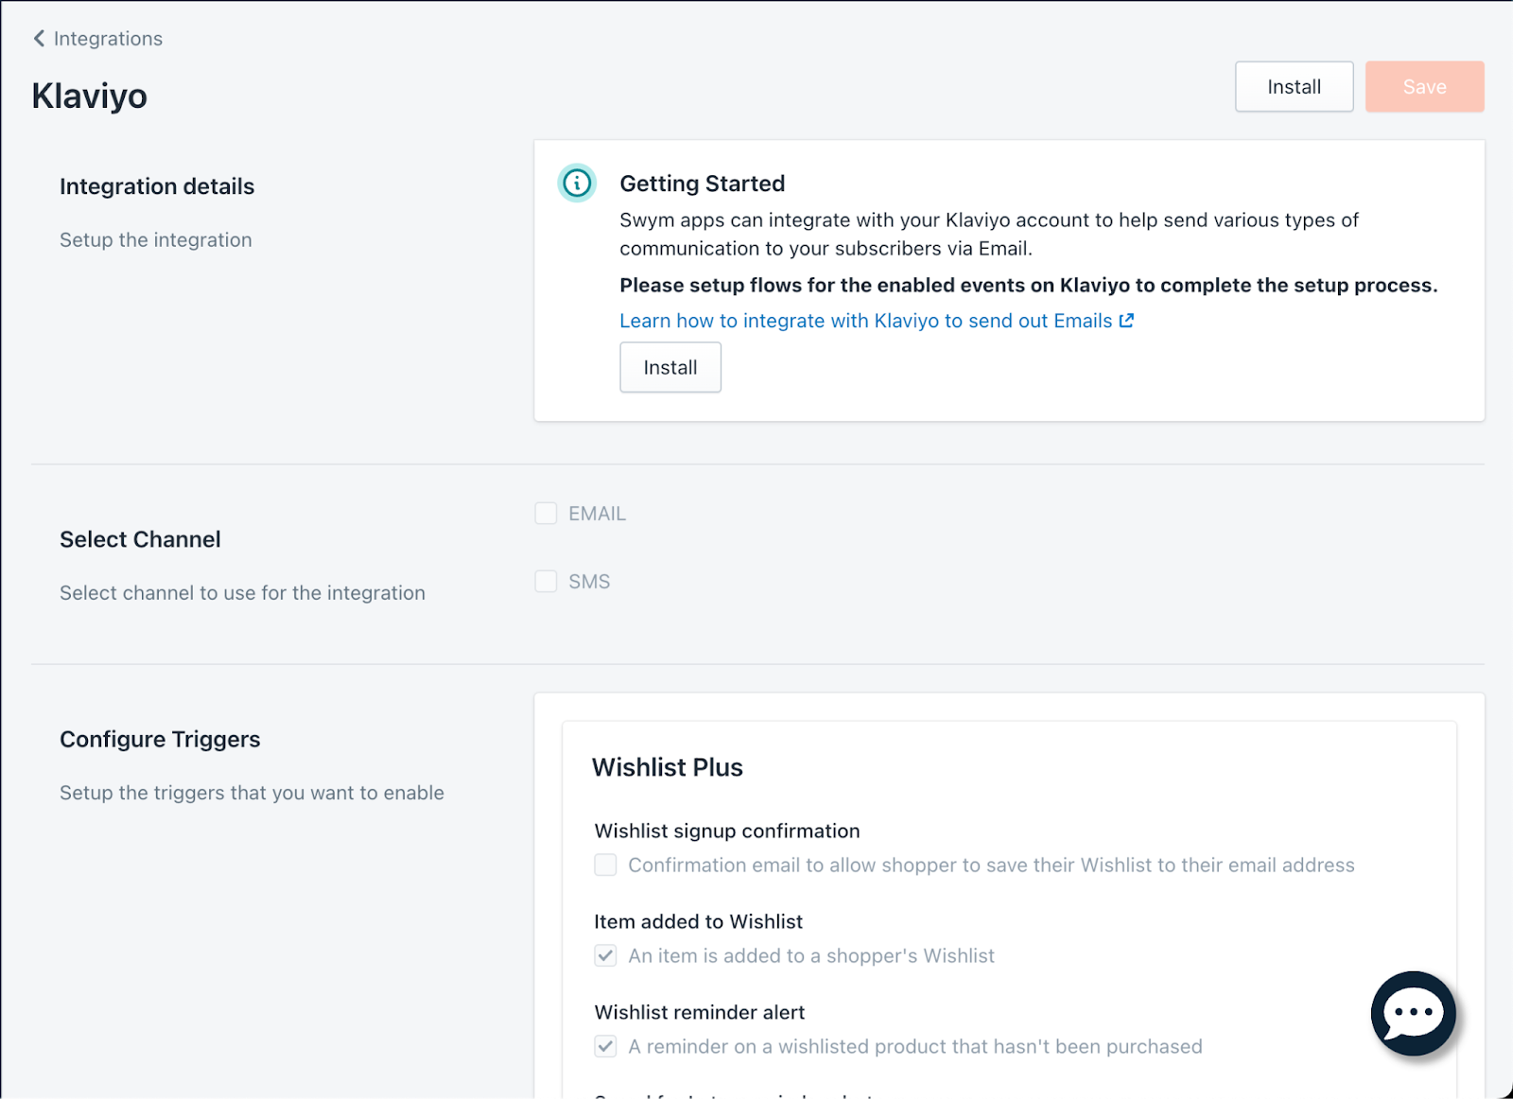Click the Integration details heading
Image resolution: width=1513 pixels, height=1099 pixels.
157,186
